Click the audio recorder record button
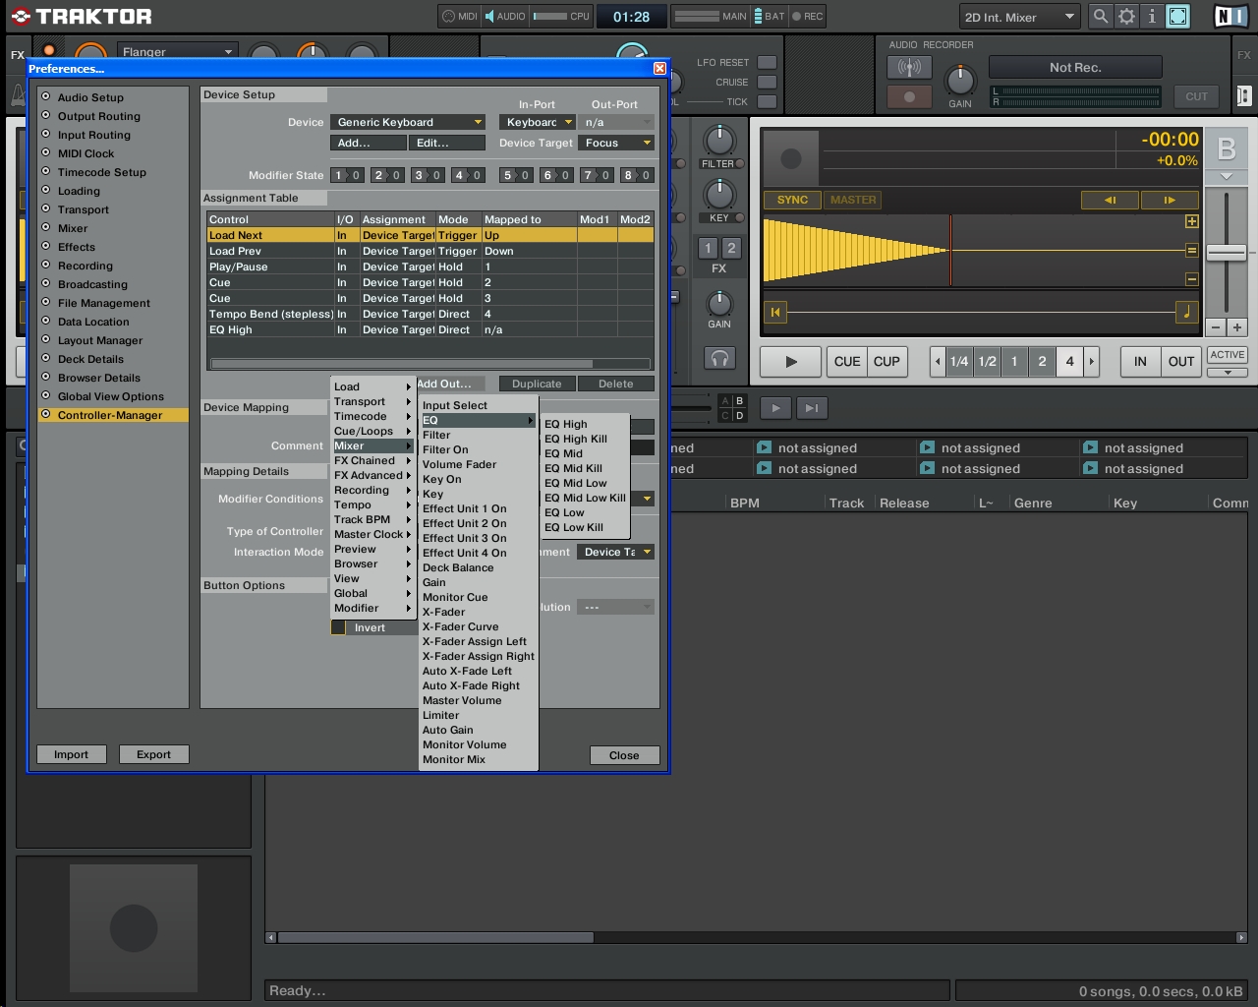This screenshot has width=1258, height=1007. pyautogui.click(x=909, y=96)
